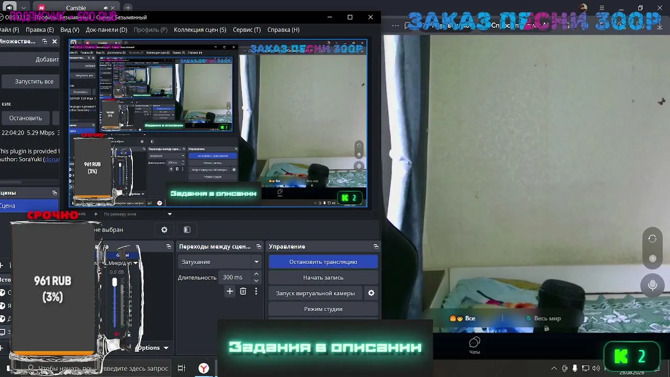Screen dimensions: 670x377
Task: Open the Сервис (T) menu in OBS
Action: click(247, 30)
